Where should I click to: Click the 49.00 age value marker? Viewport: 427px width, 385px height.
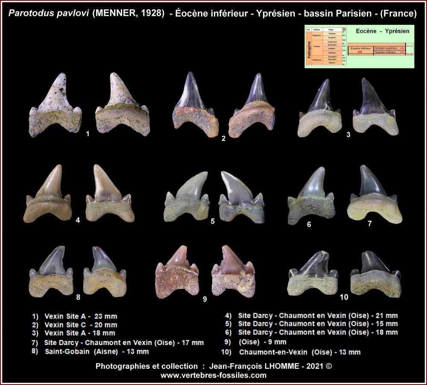click(x=409, y=46)
